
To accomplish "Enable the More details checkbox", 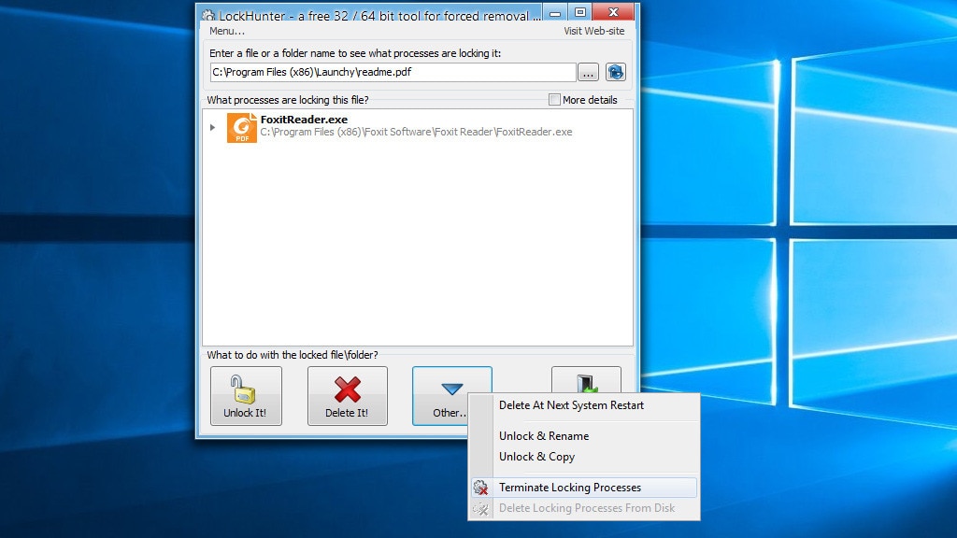I will (x=554, y=99).
